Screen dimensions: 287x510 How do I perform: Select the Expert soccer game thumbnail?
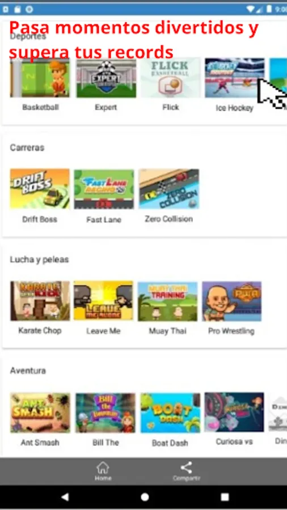[106, 78]
